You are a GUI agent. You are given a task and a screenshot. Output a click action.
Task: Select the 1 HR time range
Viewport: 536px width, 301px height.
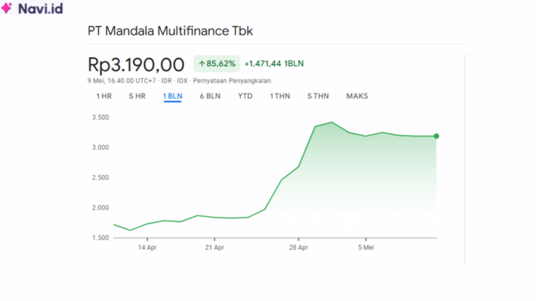(x=103, y=96)
